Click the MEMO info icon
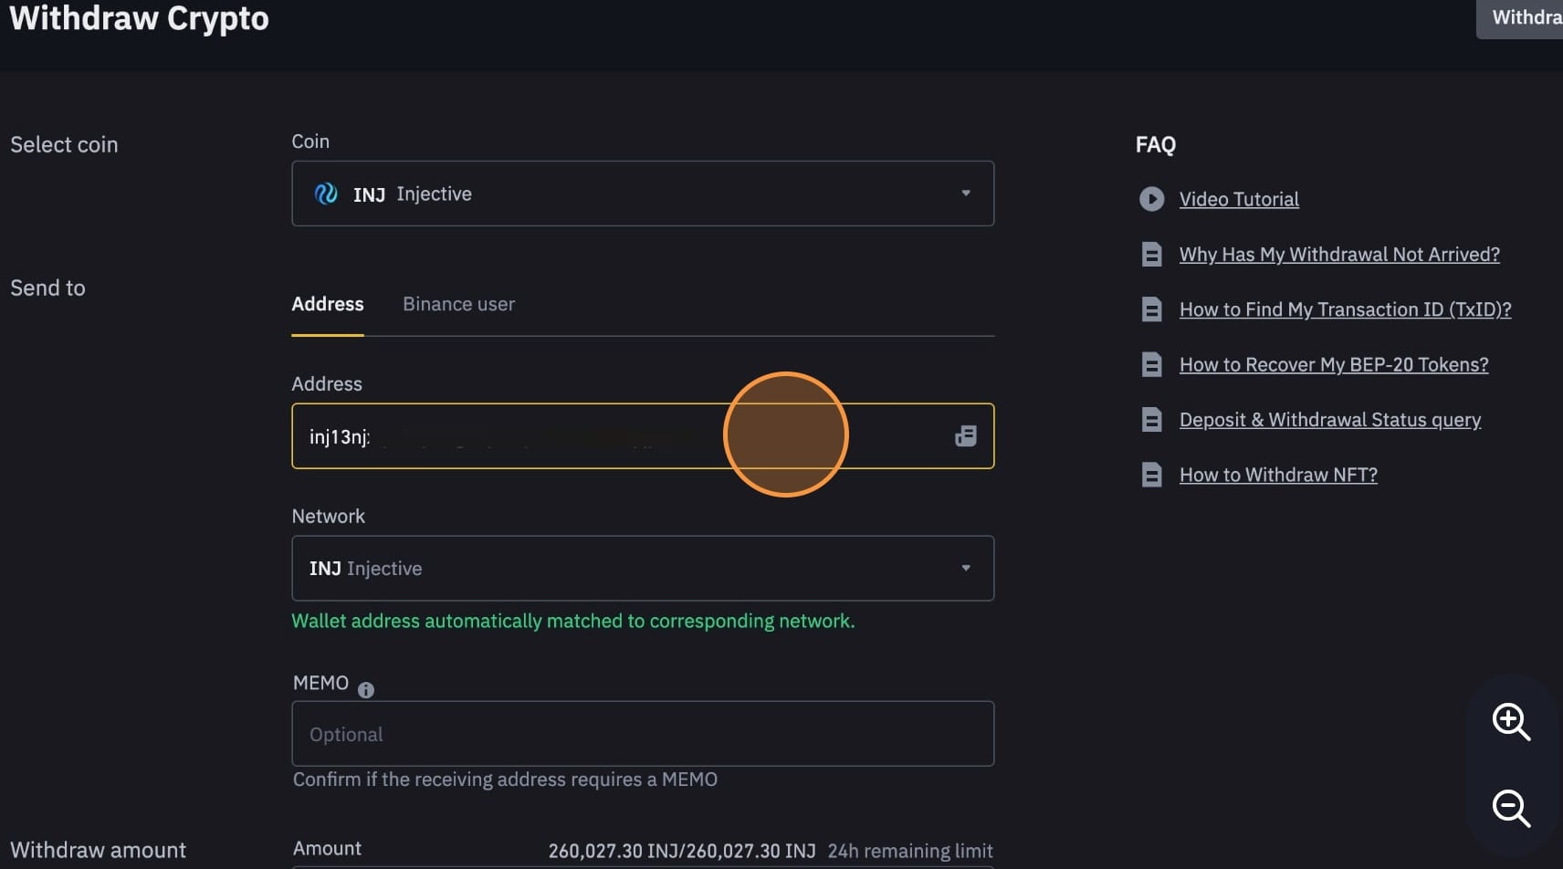The width and height of the screenshot is (1563, 869). coord(366,690)
